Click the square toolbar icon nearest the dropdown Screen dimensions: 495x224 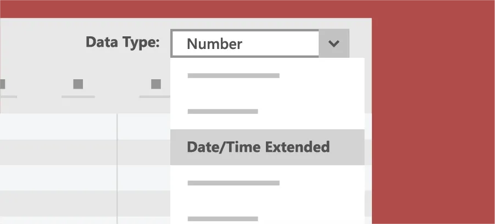coord(156,84)
